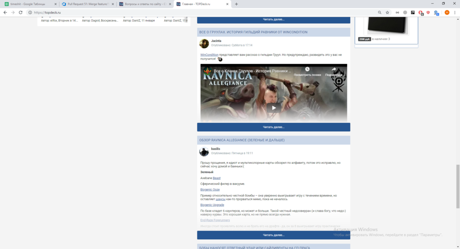Click the zoom magnifier icon in address bar
The image size is (460, 249).
(x=379, y=12)
